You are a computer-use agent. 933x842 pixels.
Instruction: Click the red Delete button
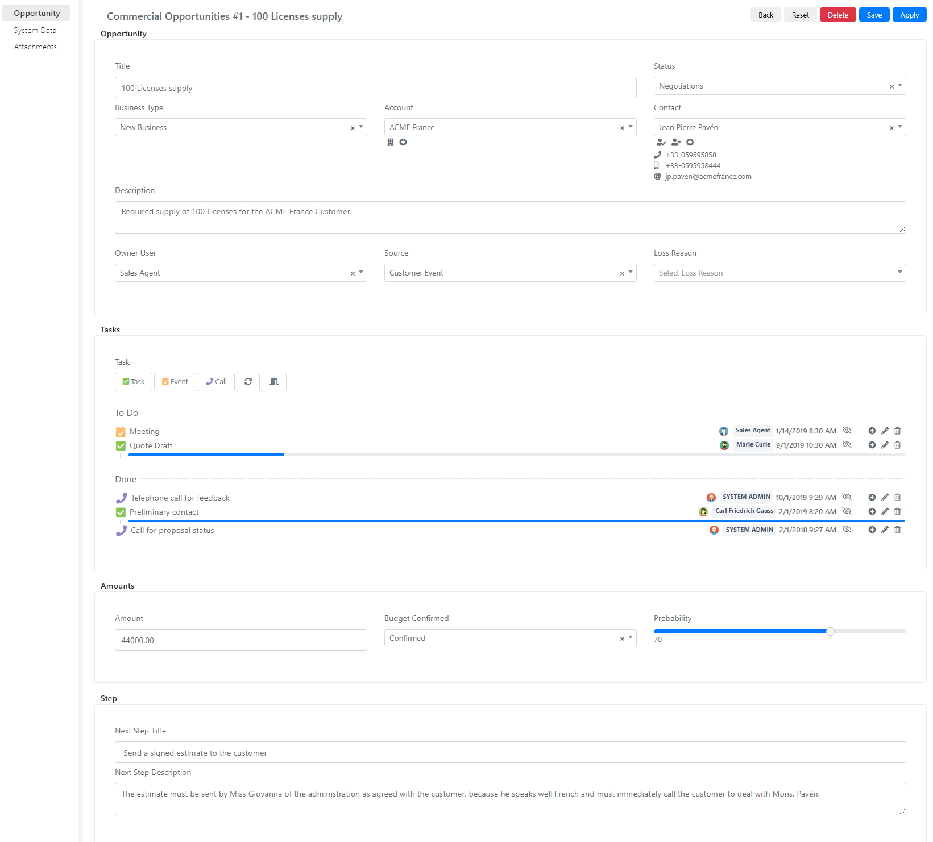[x=838, y=15]
